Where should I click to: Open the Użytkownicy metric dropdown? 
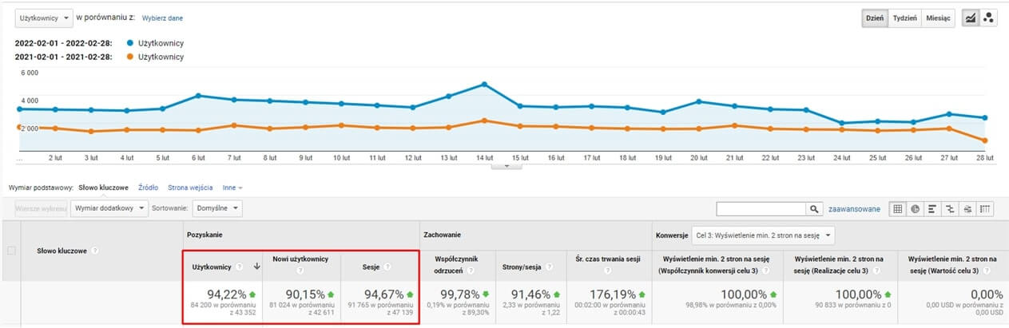click(x=44, y=18)
